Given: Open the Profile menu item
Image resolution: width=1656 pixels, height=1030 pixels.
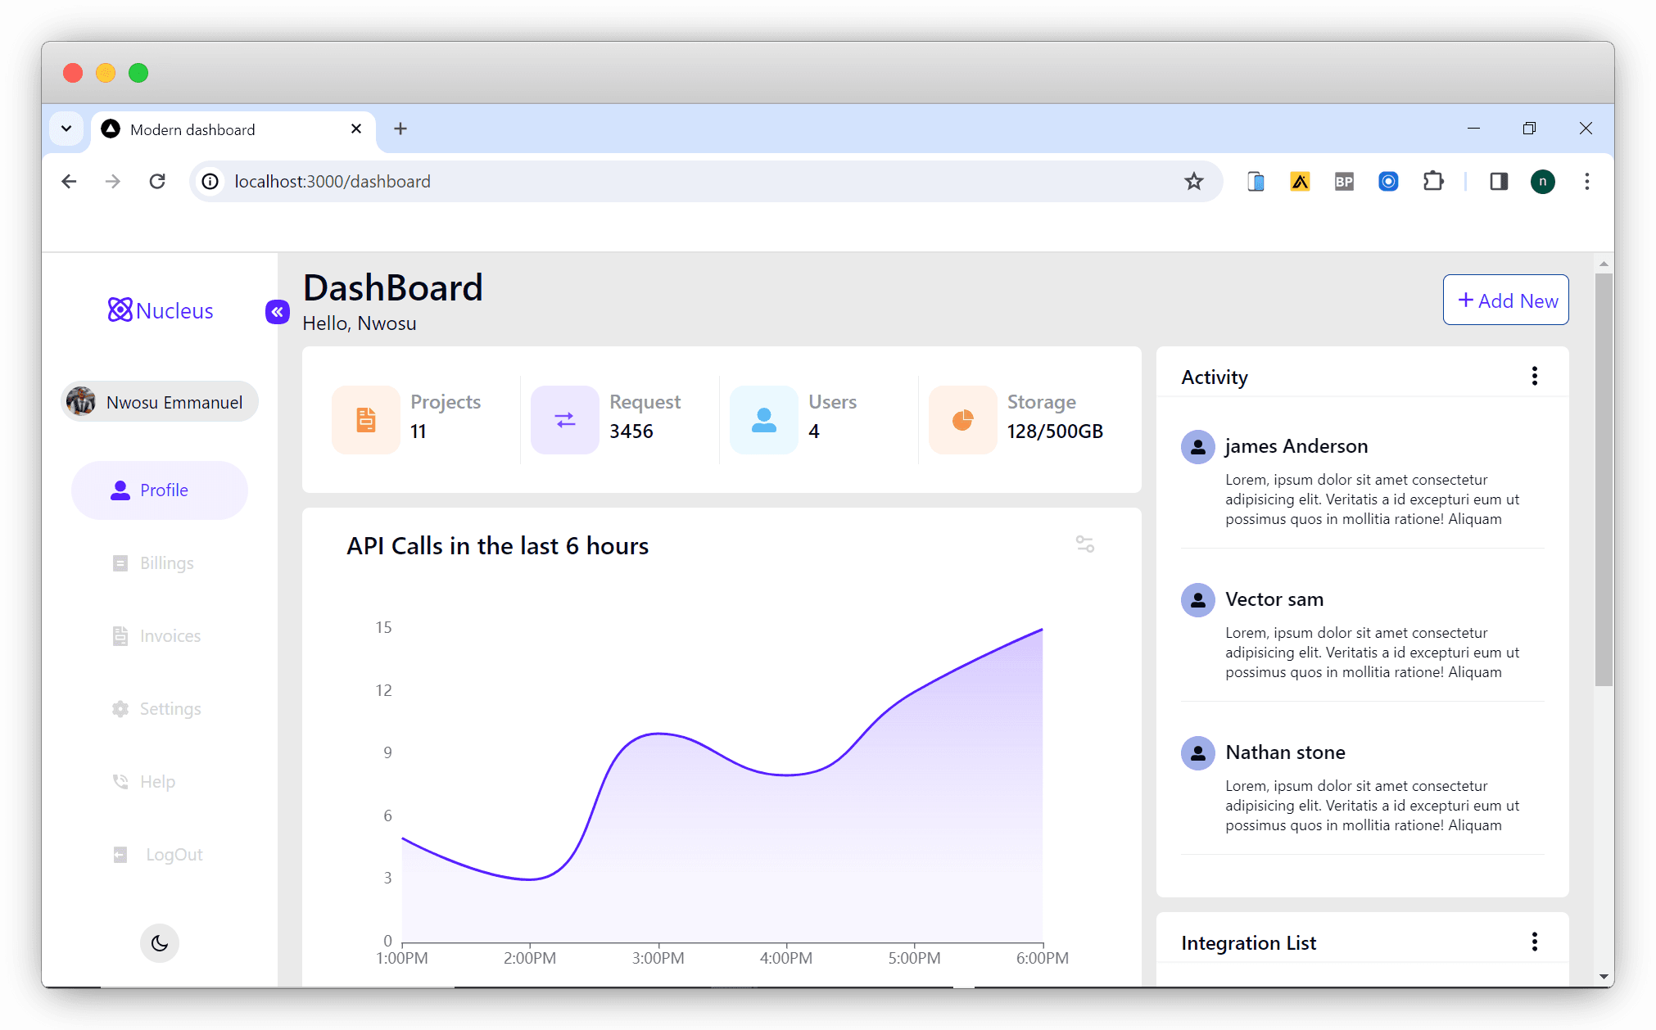Looking at the screenshot, I should pyautogui.click(x=160, y=490).
